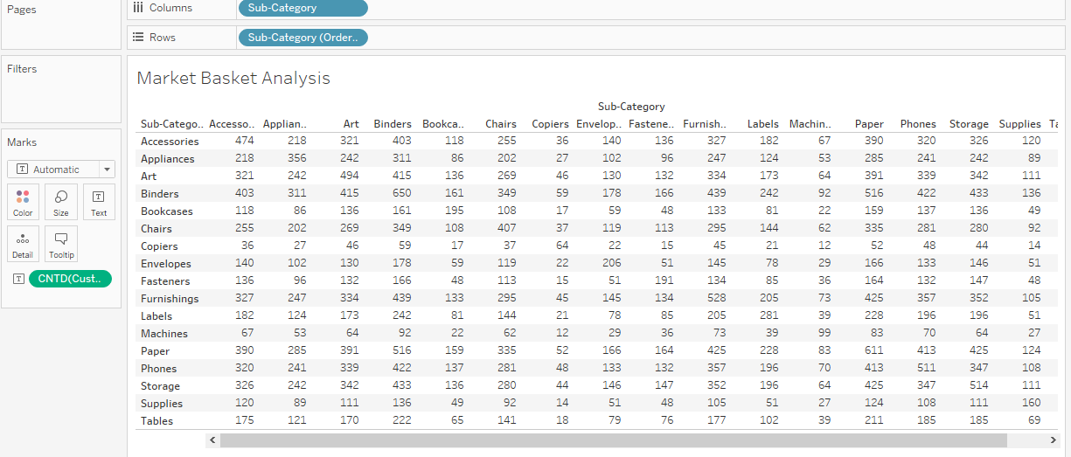Click the Storage column header
1071x457 pixels.
[969, 124]
